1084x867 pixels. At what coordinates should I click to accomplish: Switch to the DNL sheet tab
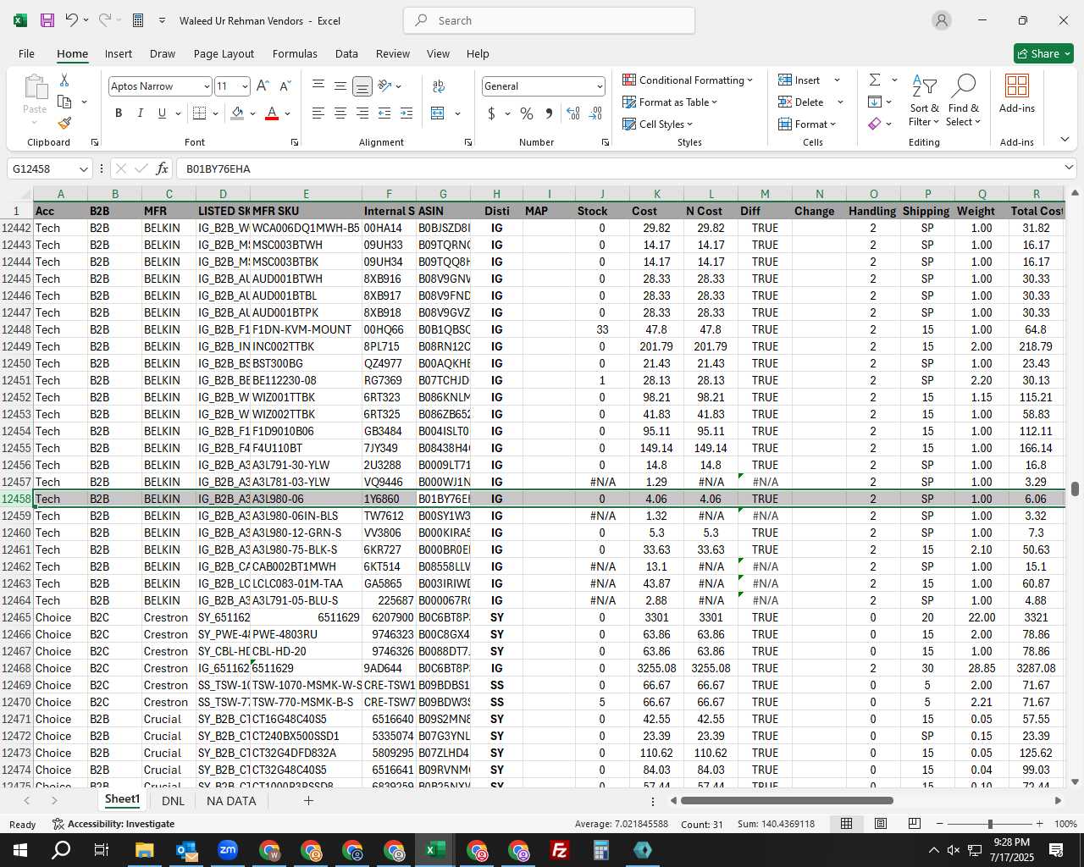tap(173, 800)
